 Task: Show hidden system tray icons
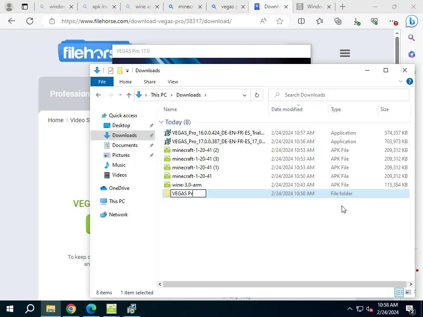click(x=349, y=309)
